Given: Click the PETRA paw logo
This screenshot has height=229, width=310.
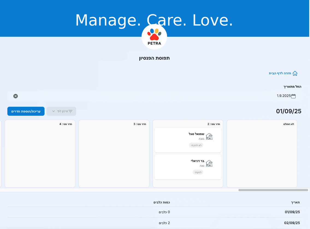Looking at the screenshot, I should point(154,37).
